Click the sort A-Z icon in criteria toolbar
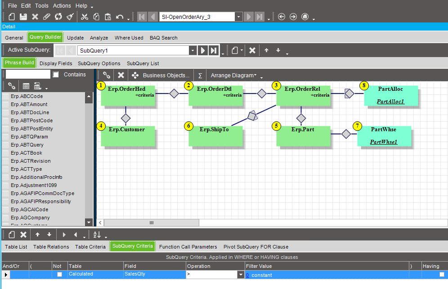The image size is (448, 289). pos(97,235)
